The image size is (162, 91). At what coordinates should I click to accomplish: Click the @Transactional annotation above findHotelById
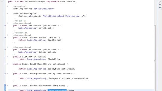pos(22,35)
